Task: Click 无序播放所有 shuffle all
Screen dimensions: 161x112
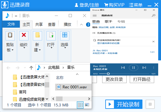Action: point(106,33)
